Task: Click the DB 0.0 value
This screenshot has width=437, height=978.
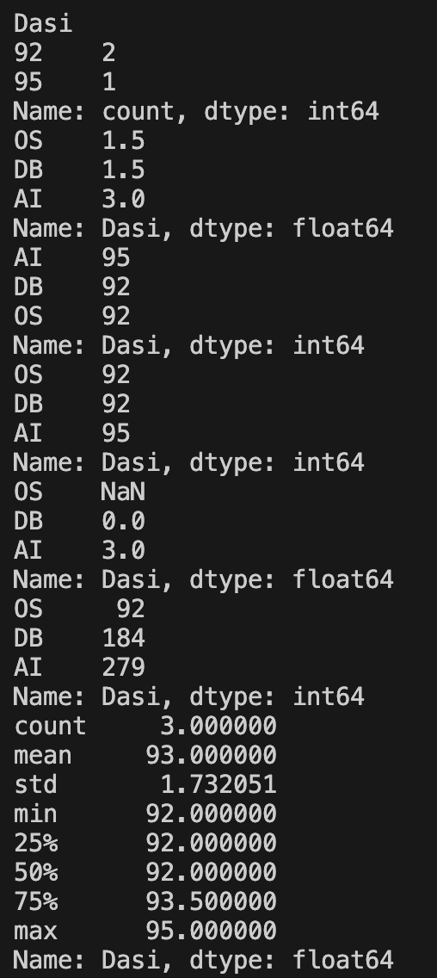Action: coord(123,521)
